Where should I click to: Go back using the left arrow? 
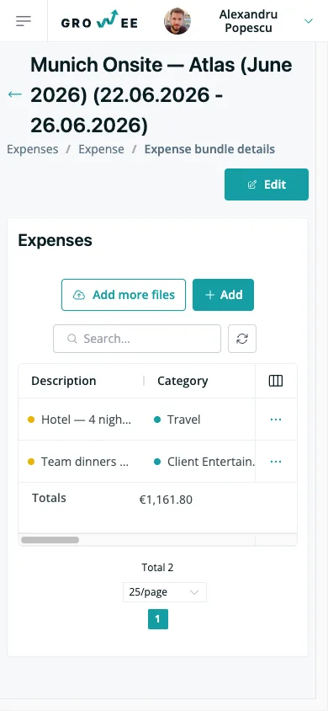[15, 94]
